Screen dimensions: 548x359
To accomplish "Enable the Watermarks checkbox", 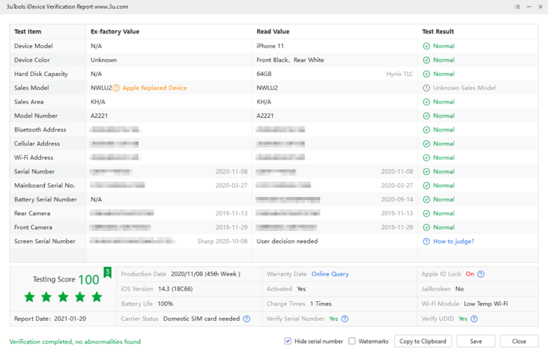I will click(352, 342).
